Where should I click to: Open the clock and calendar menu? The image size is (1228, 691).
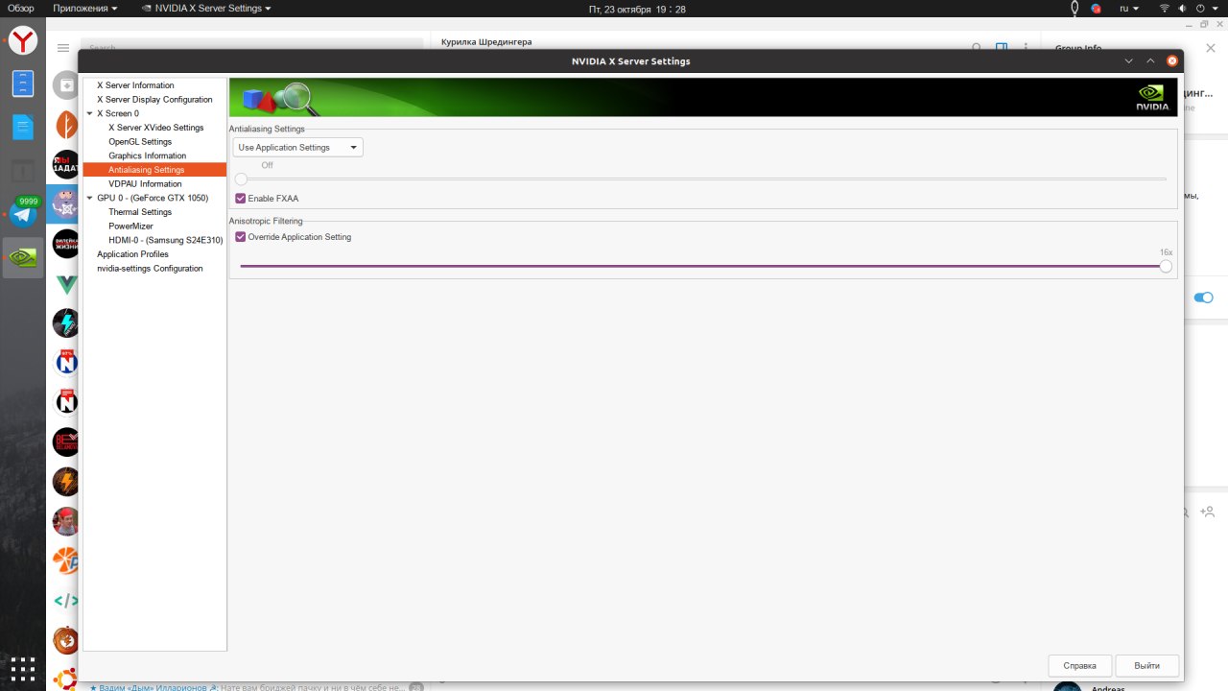638,9
